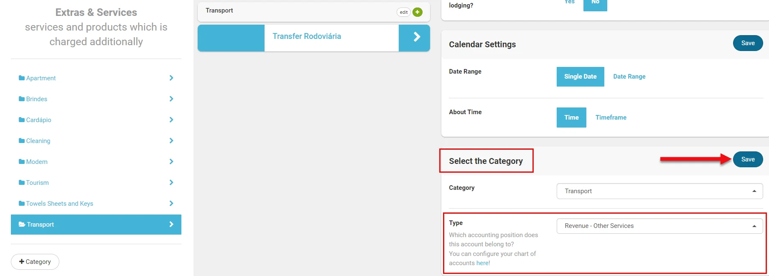Image resolution: width=769 pixels, height=276 pixels.
Task: Choose the Timeframe option for About Time
Action: click(x=611, y=118)
